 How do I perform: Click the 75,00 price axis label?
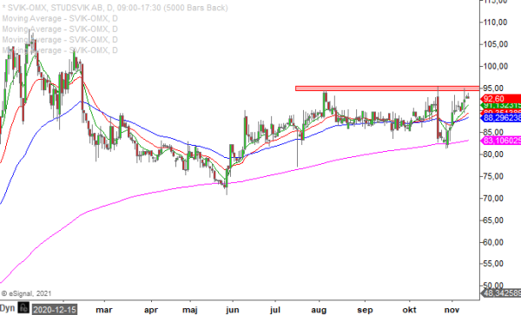[493, 176]
